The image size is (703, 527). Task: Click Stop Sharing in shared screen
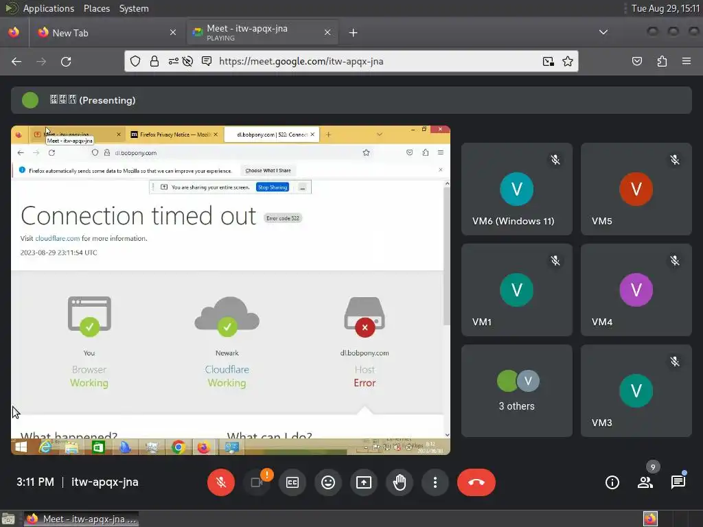[272, 187]
